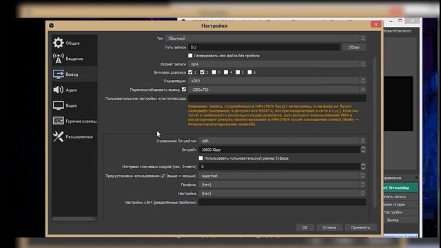Click the custom muxer settings field
Screen dimensions: 441x248
(x=277, y=98)
